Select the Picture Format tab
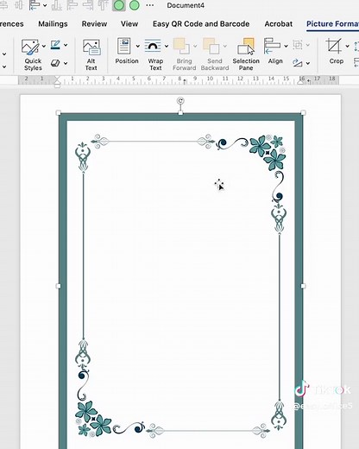359x449 pixels. [332, 24]
